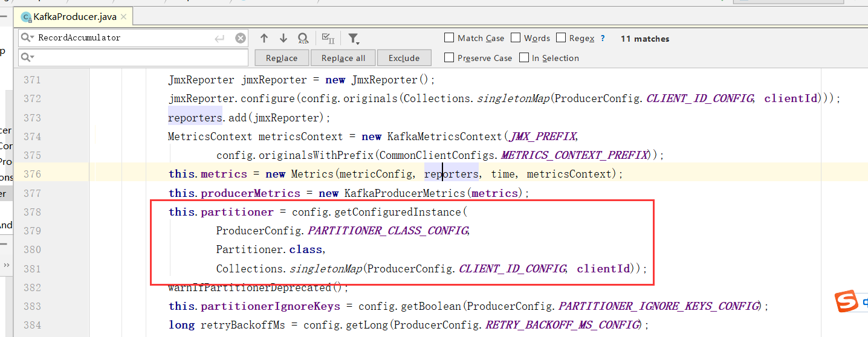Click line number 384 in gutter
The width and height of the screenshot is (868, 337).
coord(31,325)
